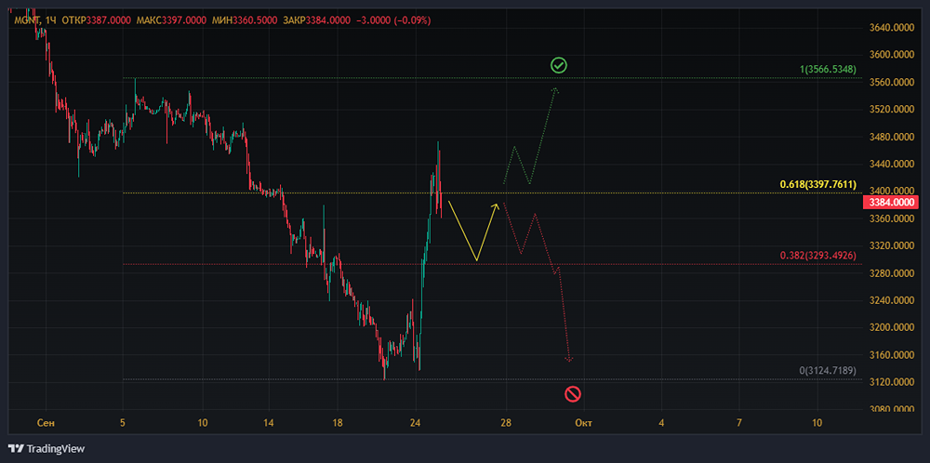This screenshot has height=463, width=930.
Task: Click the 3320.0000 price axis label
Action: click(x=890, y=245)
